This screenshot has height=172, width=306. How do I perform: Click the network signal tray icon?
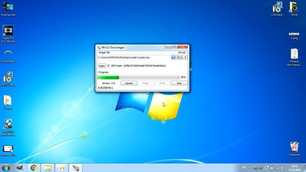[x=277, y=168]
